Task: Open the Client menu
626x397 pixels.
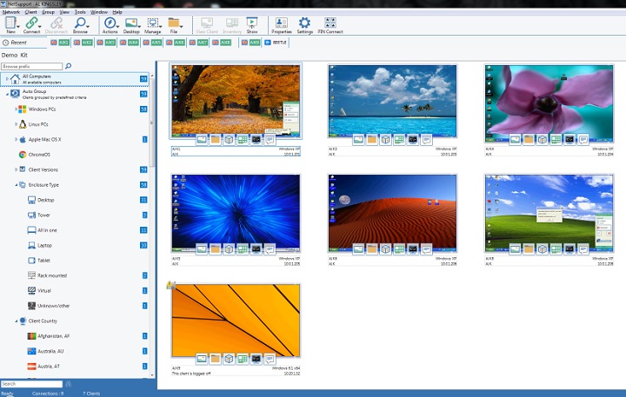Action: 30,12
